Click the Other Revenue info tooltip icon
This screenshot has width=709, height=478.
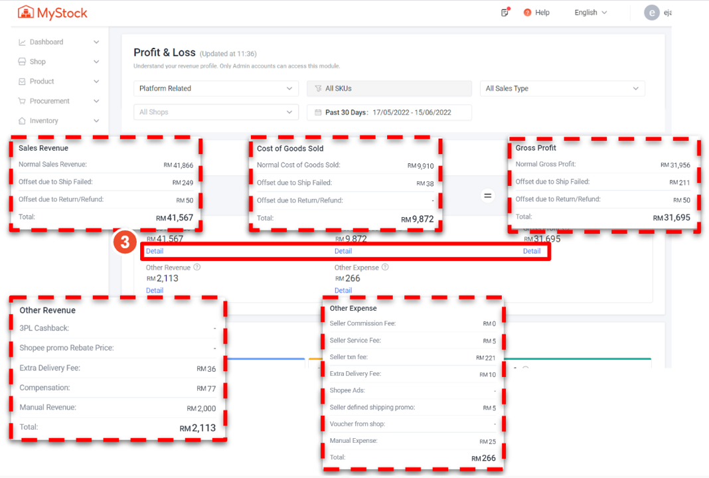(x=197, y=268)
